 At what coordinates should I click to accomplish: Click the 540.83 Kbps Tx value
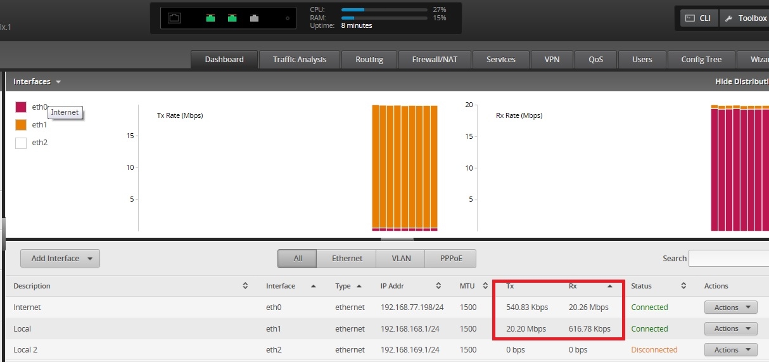point(527,307)
